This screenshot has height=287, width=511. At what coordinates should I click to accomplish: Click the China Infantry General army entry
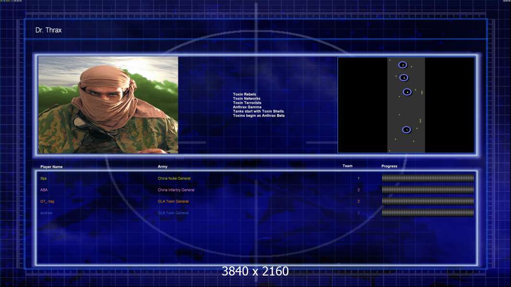pos(176,190)
